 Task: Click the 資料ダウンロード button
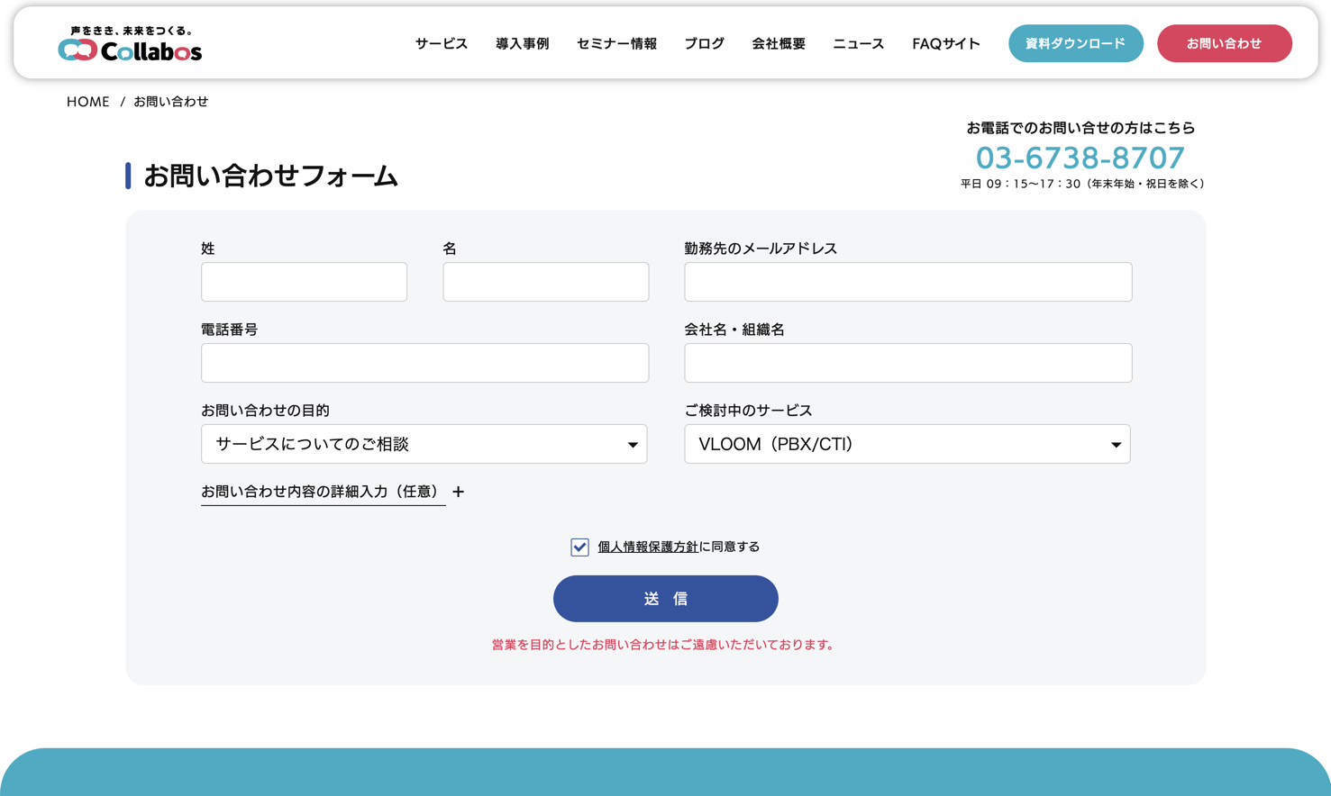1075,43
